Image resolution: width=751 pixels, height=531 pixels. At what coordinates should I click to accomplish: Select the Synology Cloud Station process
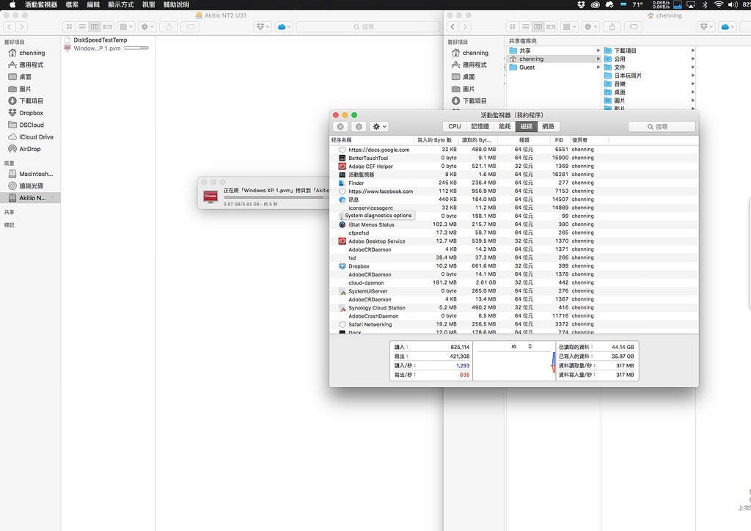click(514, 308)
